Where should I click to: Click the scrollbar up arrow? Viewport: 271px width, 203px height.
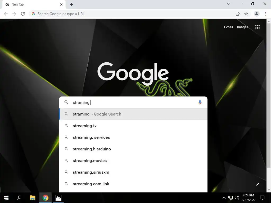[x=269, y=21]
